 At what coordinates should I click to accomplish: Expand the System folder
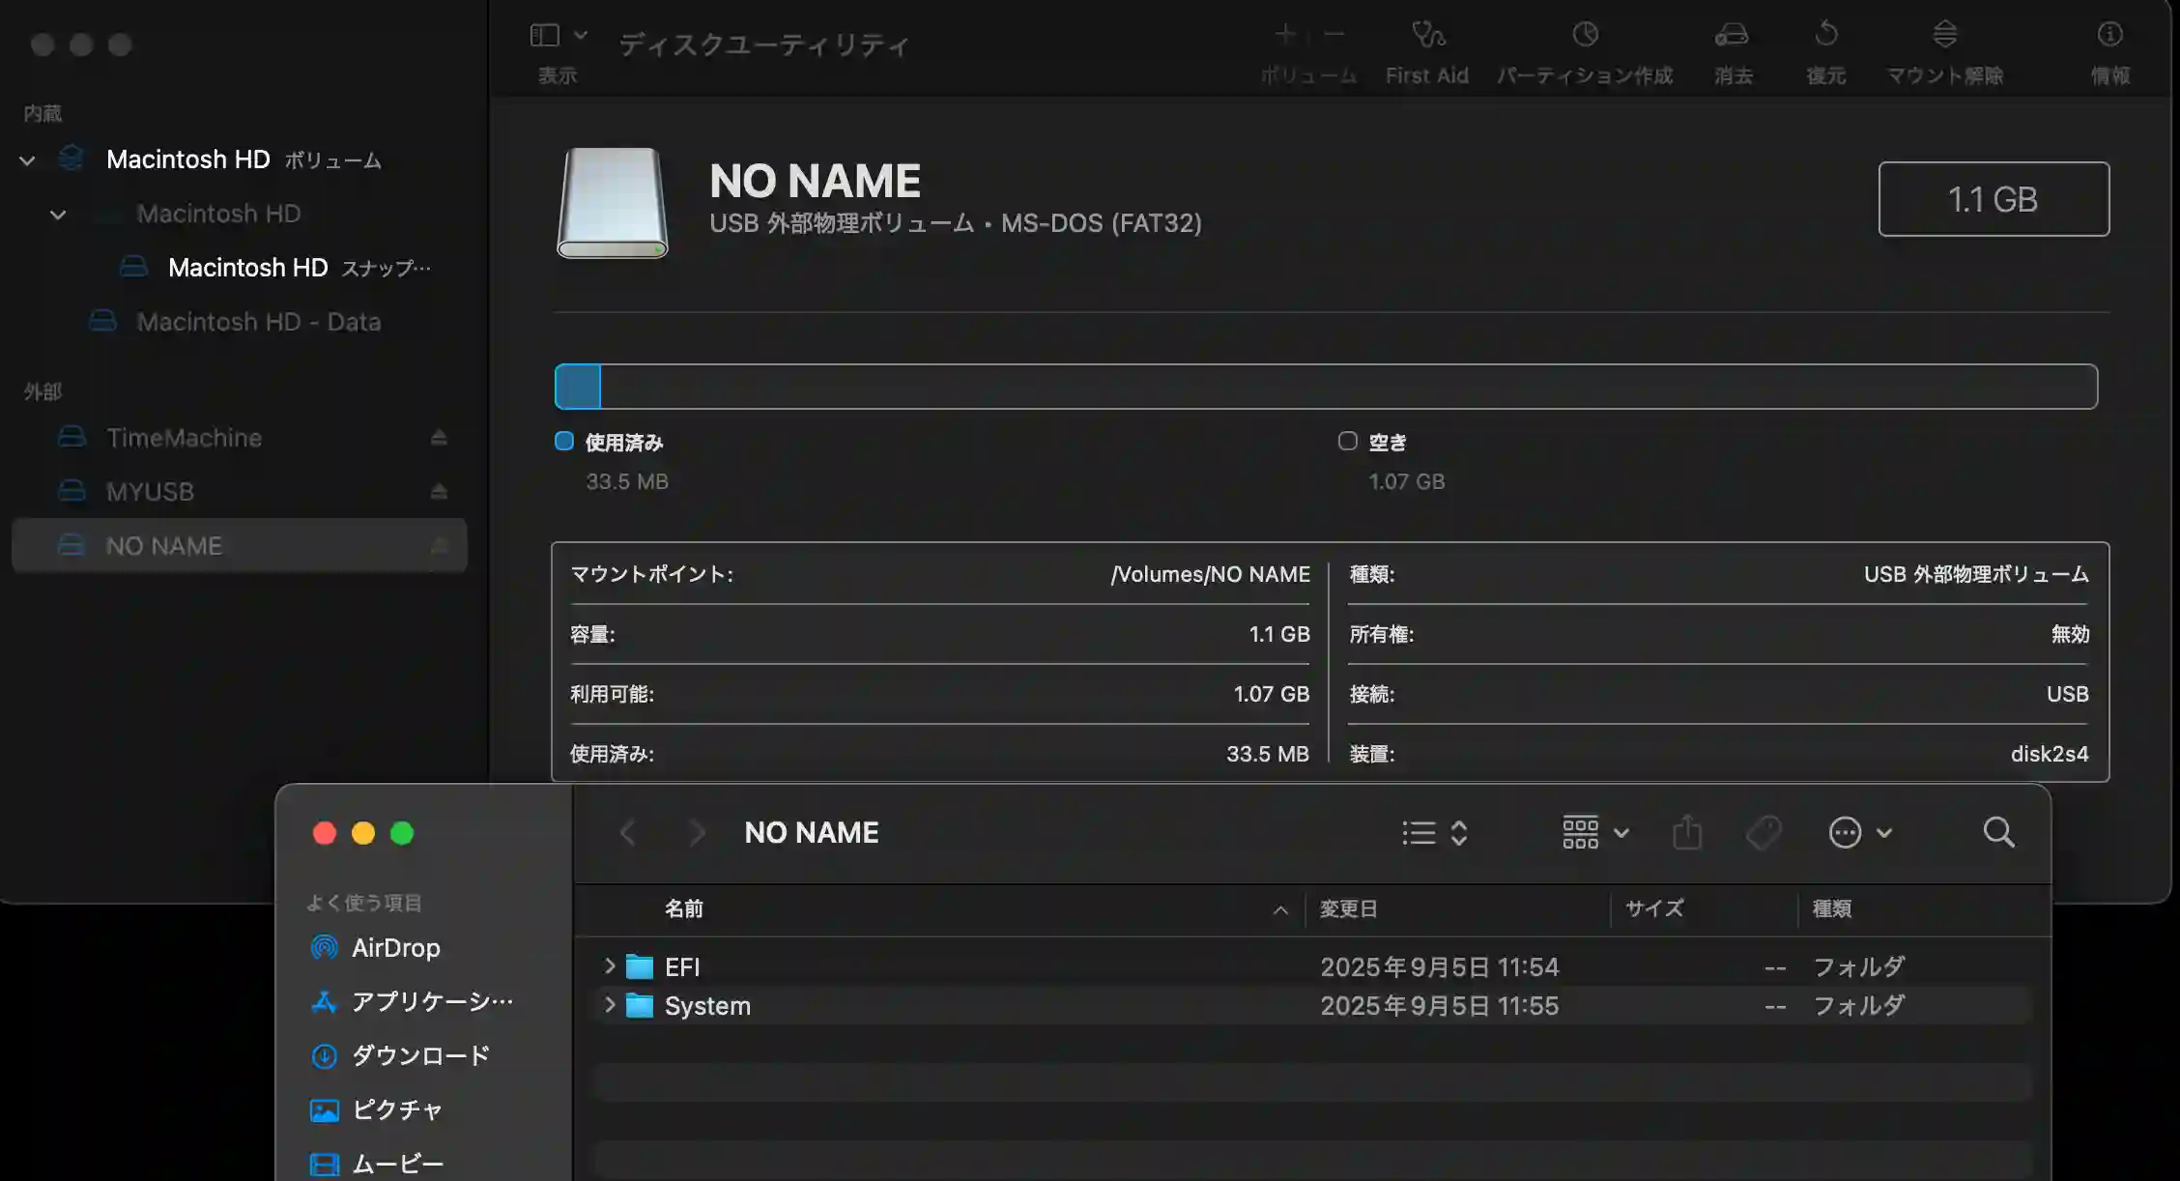(x=609, y=1005)
